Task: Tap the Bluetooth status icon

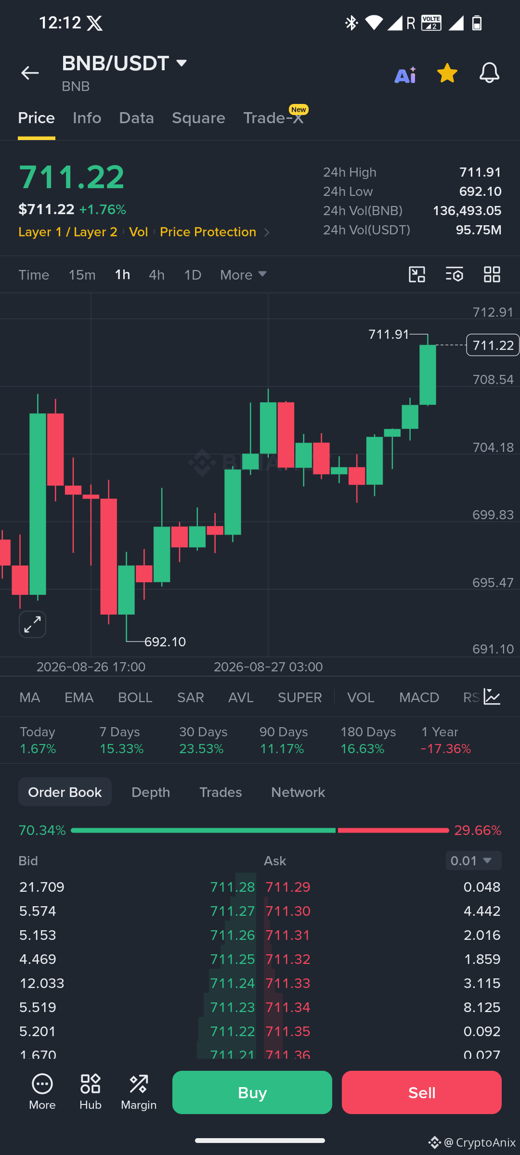Action: pyautogui.click(x=351, y=23)
